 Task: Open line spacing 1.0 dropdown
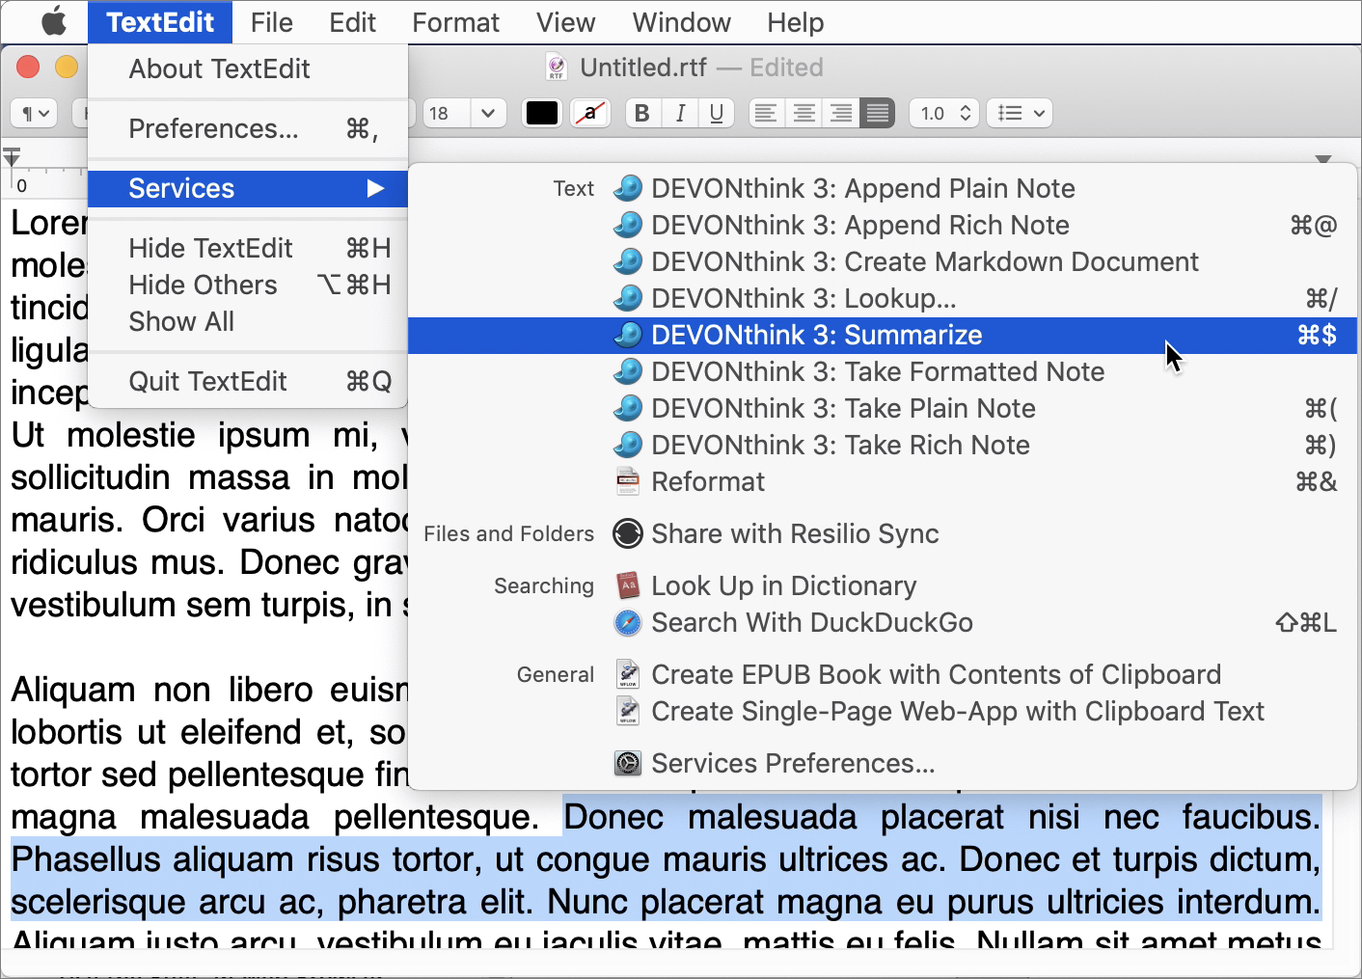pyautogui.click(x=944, y=113)
